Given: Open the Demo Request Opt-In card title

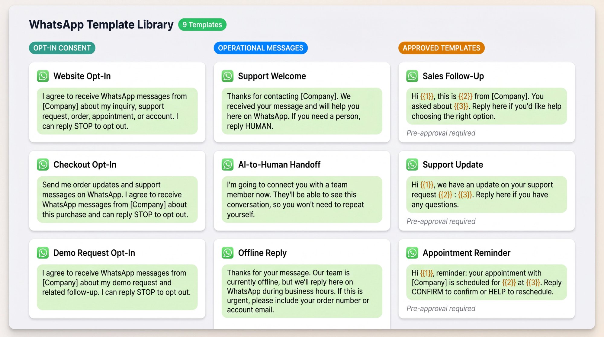Looking at the screenshot, I should (94, 253).
